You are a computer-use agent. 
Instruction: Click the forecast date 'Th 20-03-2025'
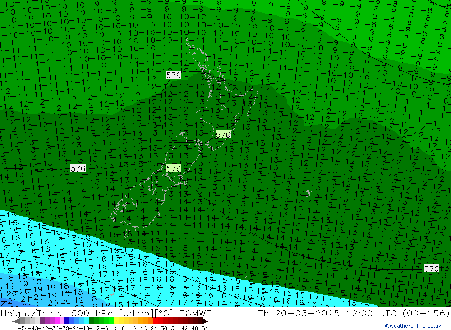[x=299, y=313]
